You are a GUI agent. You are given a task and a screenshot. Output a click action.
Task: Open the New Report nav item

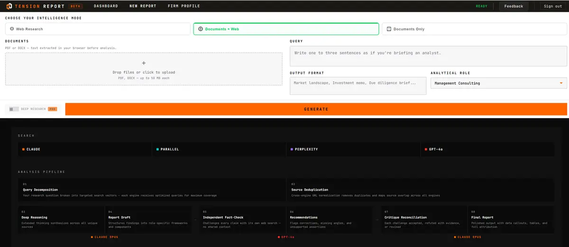click(x=143, y=6)
